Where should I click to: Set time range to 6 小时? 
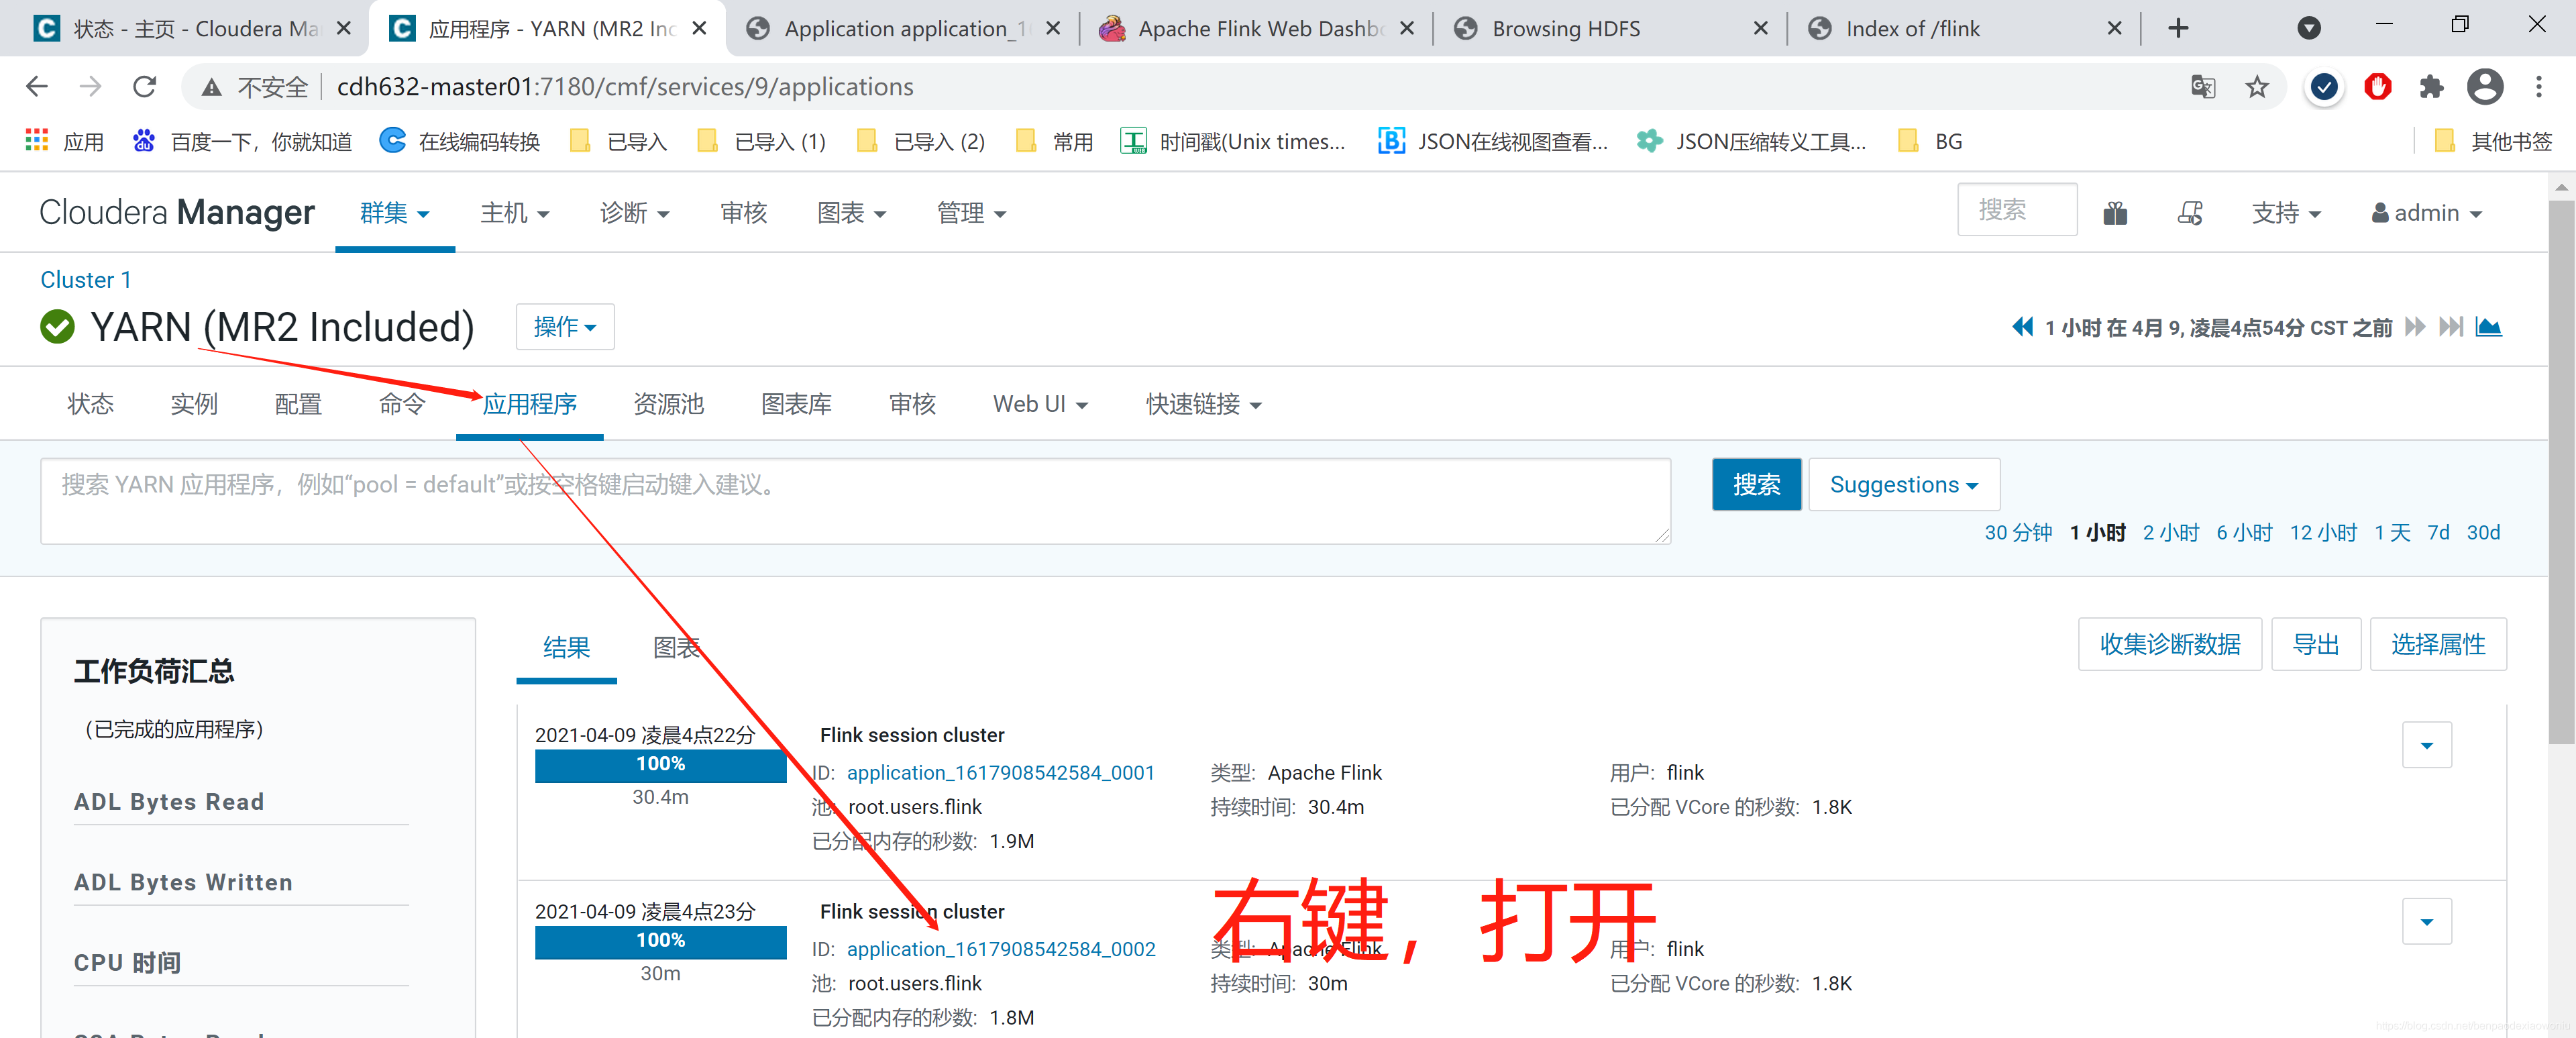[2245, 533]
